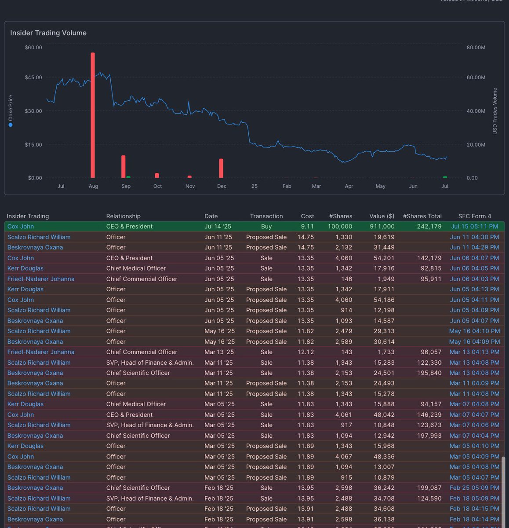Select the red September sale volume bar
Image resolution: width=509 pixels, height=528 pixels.
tap(124, 167)
